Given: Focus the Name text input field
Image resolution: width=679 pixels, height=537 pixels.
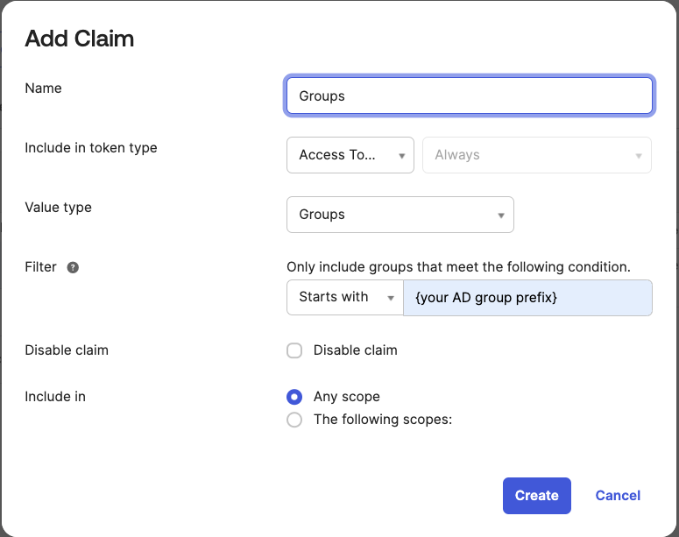Looking at the screenshot, I should pos(469,96).
